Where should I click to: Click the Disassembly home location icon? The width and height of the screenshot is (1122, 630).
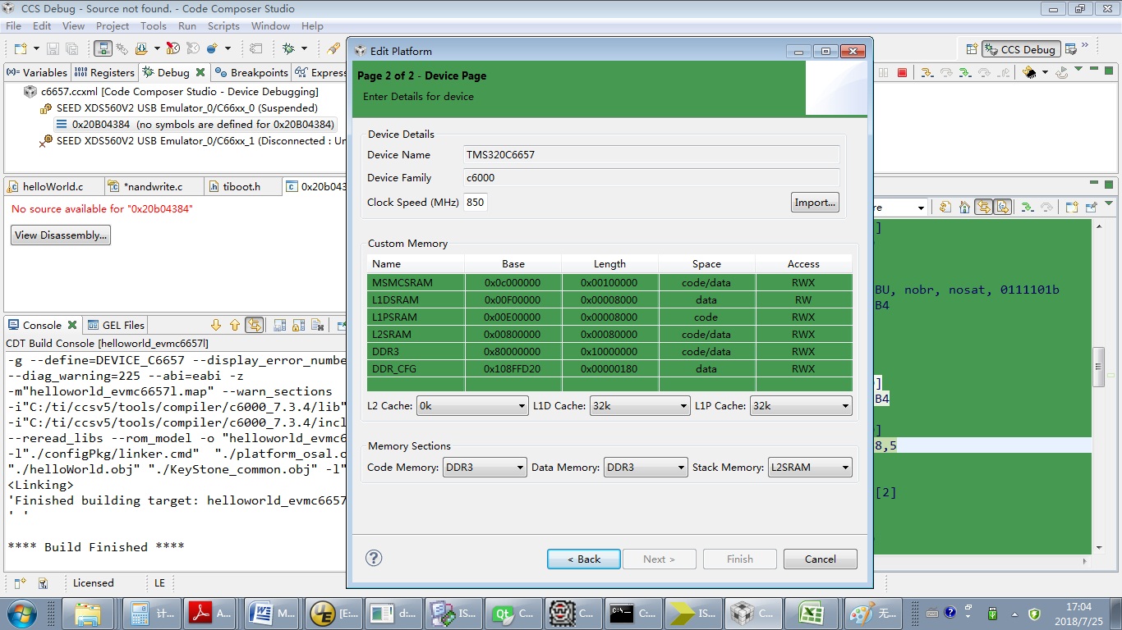tap(964, 207)
